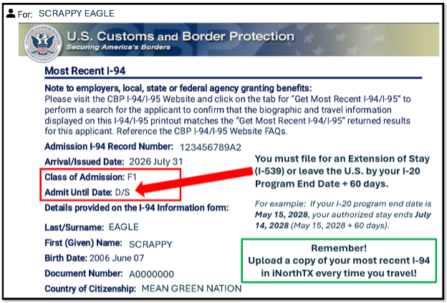Click the birth date 2006 June 07
The width and height of the screenshot is (447, 303).
(117, 258)
